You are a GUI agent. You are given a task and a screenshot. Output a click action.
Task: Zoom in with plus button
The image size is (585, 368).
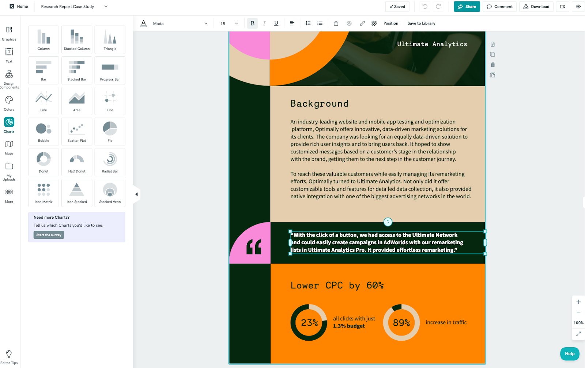(x=578, y=302)
